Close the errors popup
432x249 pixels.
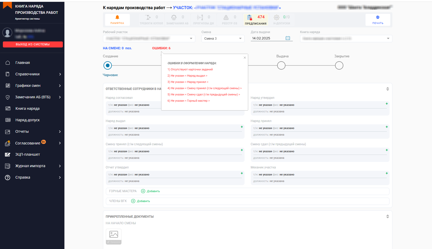(x=245, y=58)
